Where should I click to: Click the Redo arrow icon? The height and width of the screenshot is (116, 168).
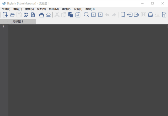(x=114, y=15)
